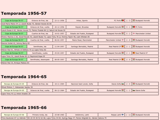The width and height of the screenshot is (160, 120).
Task: Click the Spain flag beside Real Madrid CF in the 25-04-1957 row
Action: point(134,53)
